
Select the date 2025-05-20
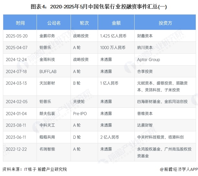[17, 36]
